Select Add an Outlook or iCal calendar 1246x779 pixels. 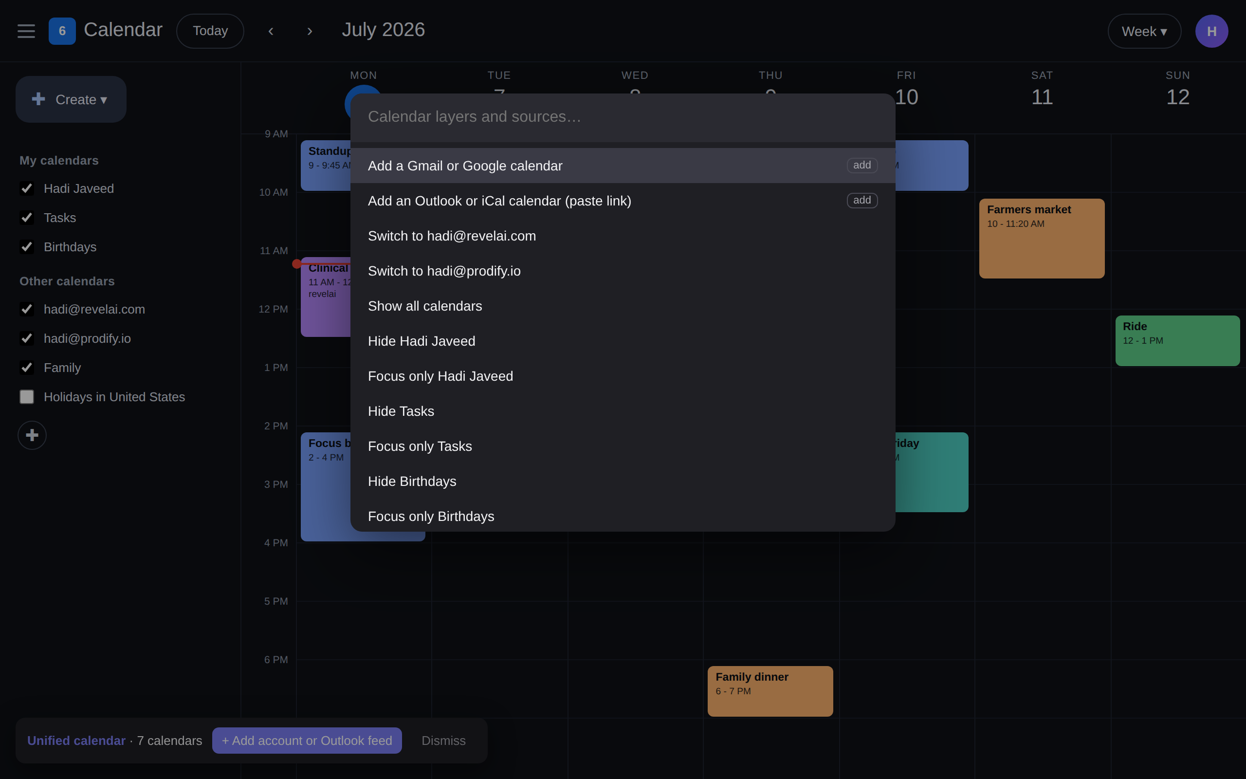click(623, 201)
